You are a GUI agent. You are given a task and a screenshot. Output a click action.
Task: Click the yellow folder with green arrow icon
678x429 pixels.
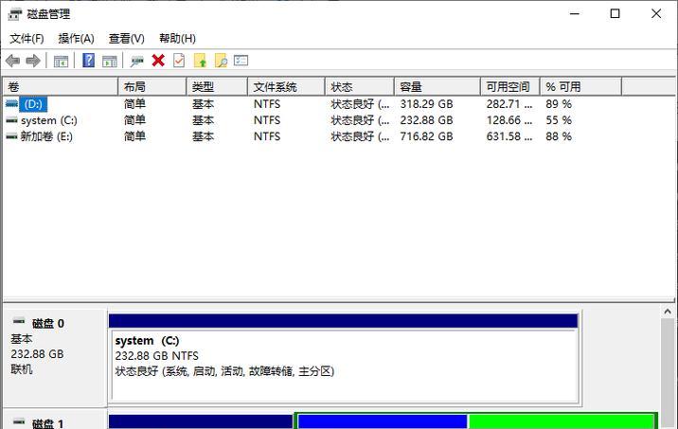click(x=200, y=61)
